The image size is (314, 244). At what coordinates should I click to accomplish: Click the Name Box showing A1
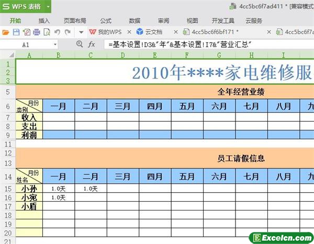(26, 45)
